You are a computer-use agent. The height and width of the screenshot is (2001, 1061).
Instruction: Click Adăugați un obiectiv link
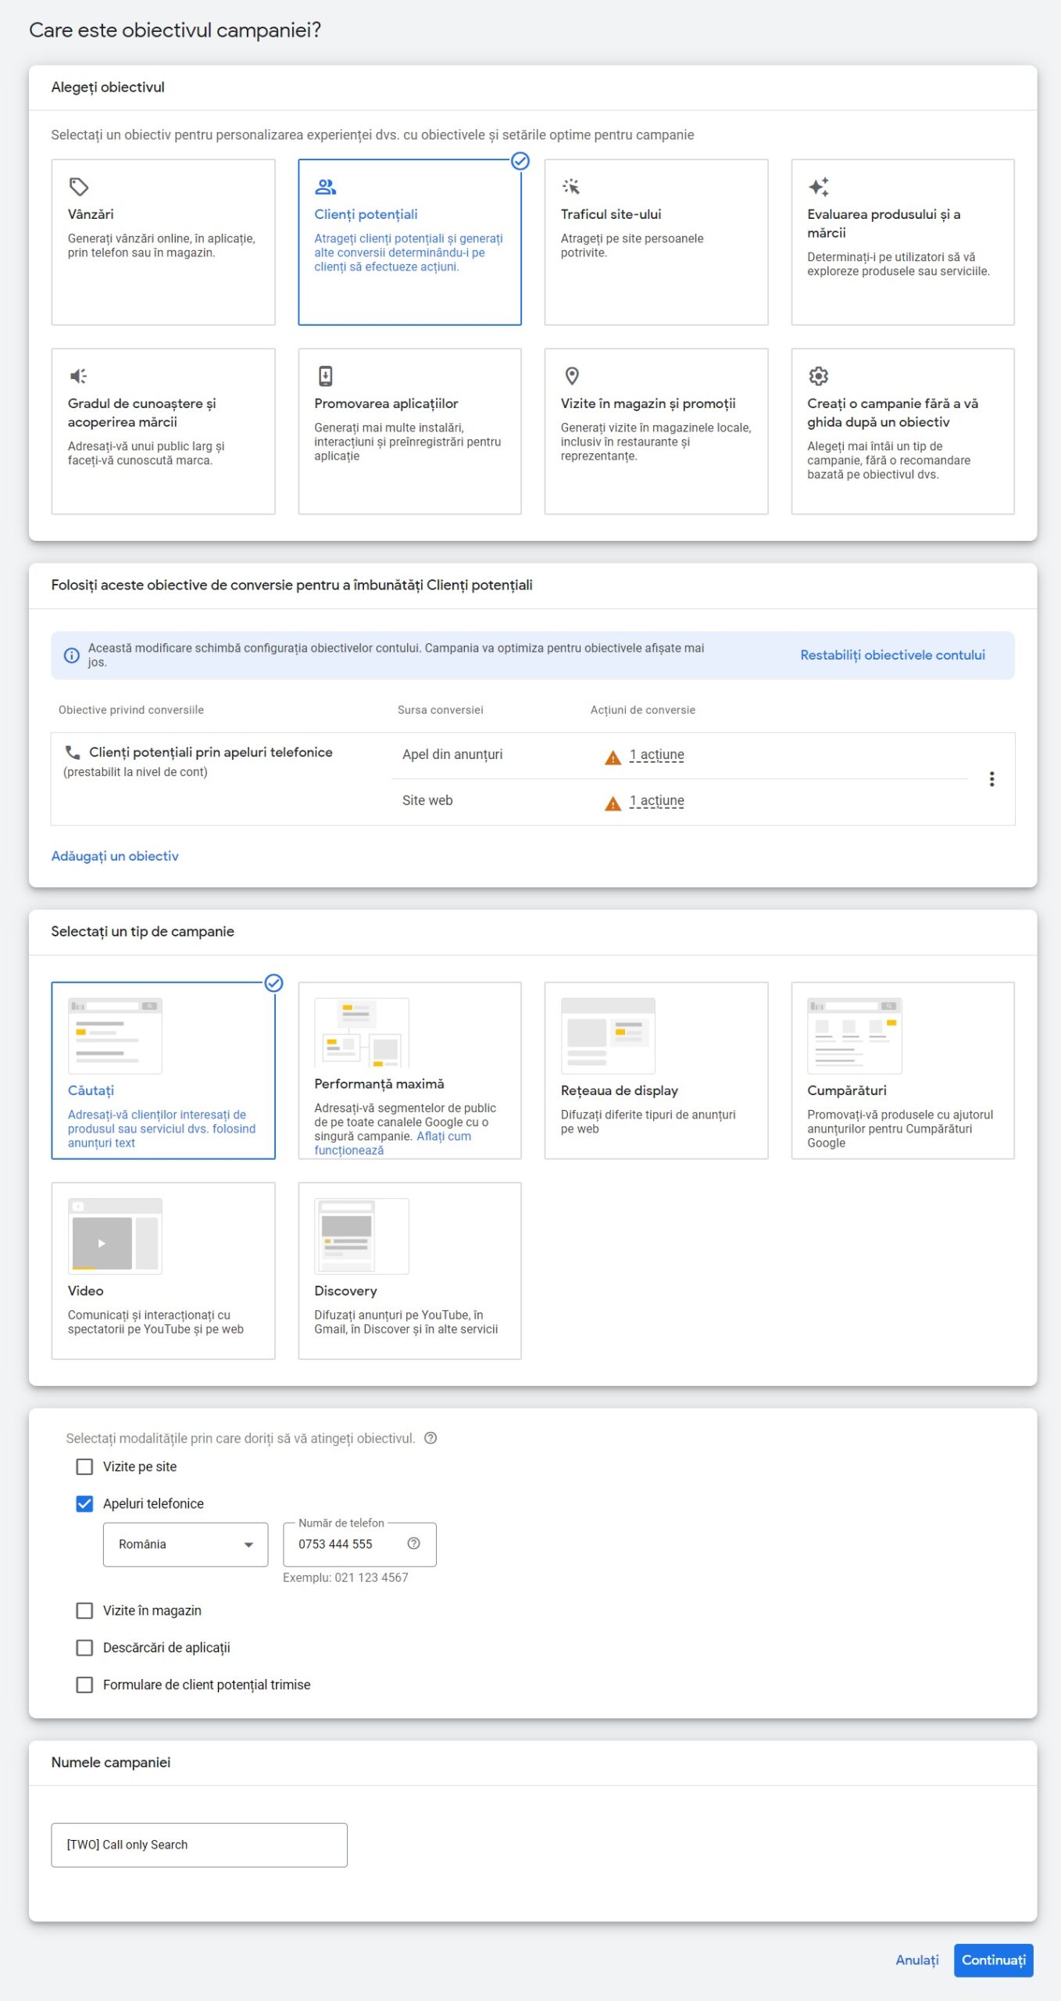click(115, 856)
